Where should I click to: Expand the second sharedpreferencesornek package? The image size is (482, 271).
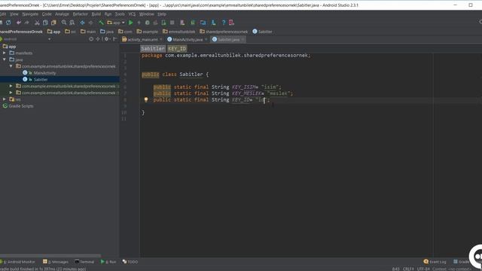[11, 86]
